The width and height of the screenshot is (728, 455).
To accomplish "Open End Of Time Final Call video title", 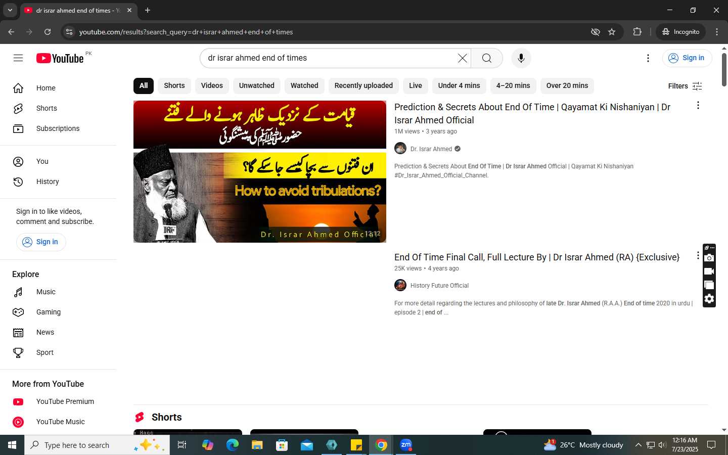I will [x=537, y=257].
